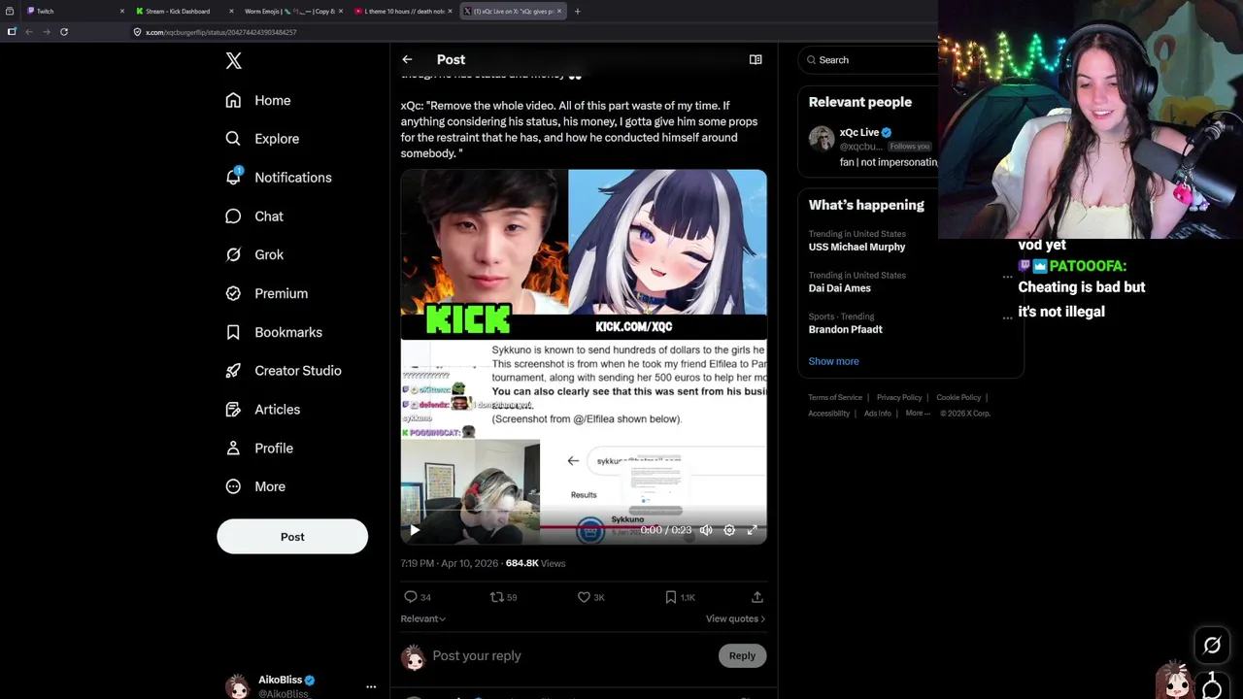Click the post timestamp 7:19 PM Apr 10, 2026

[x=450, y=563]
